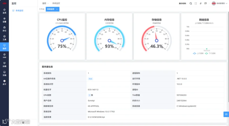
Task: Open the 办公 office sidebar icon
Action: click(4, 29)
